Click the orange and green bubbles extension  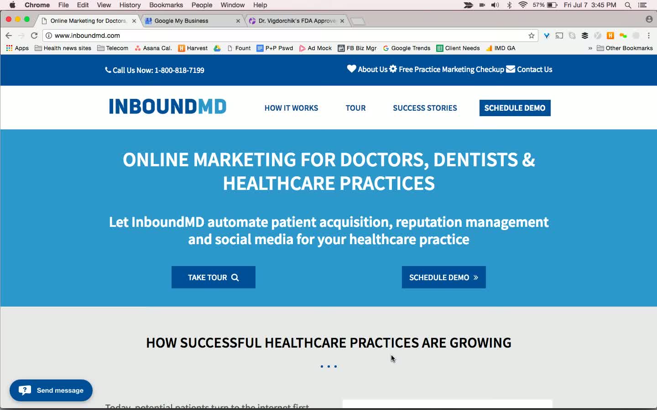(x=623, y=36)
